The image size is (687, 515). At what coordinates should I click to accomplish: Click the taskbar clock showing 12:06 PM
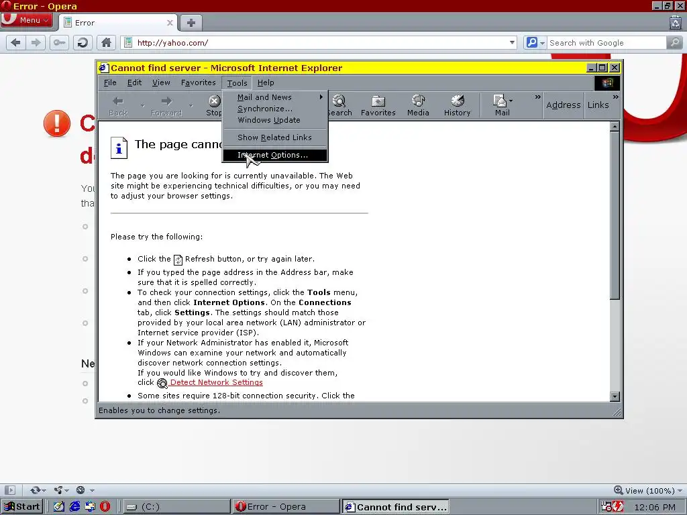[x=655, y=507]
